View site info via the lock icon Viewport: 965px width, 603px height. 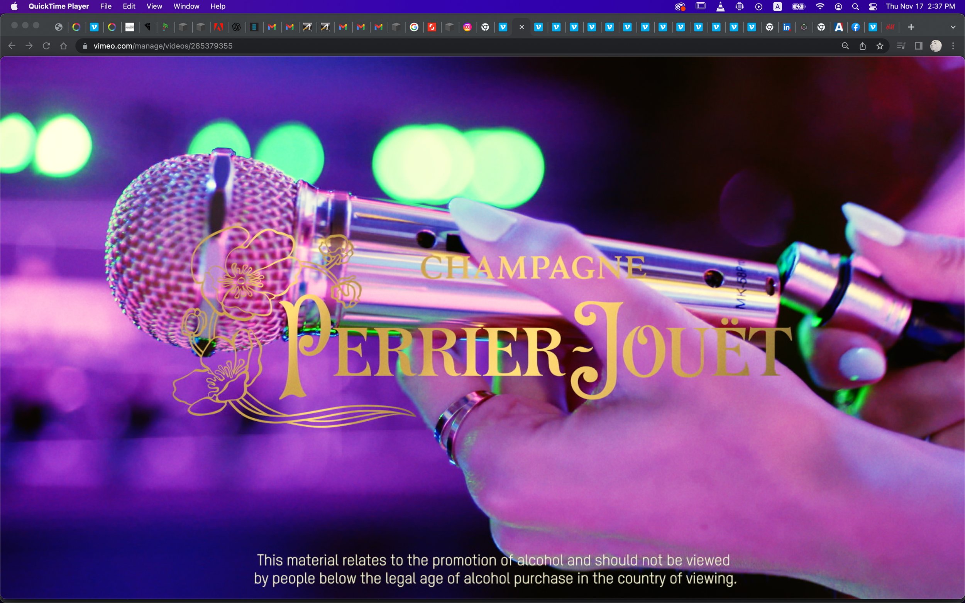(x=85, y=46)
